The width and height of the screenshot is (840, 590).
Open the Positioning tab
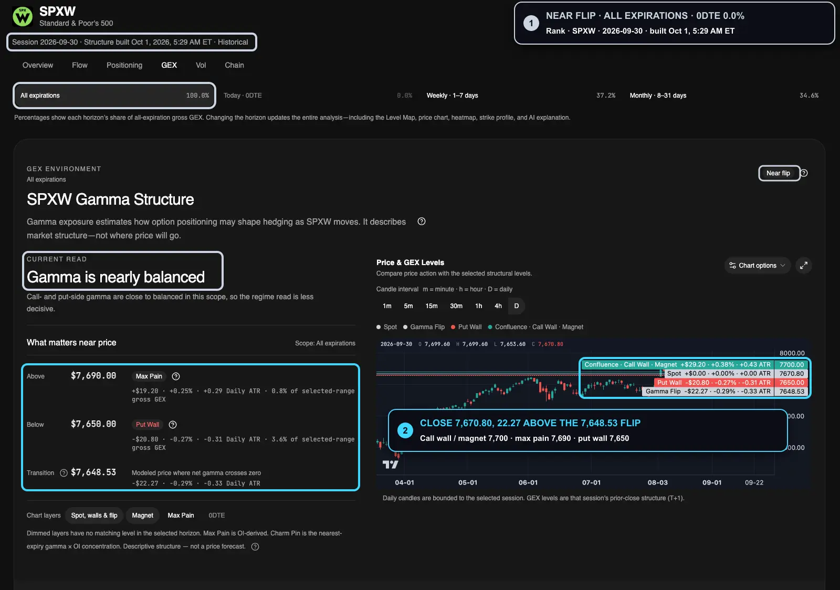point(124,65)
